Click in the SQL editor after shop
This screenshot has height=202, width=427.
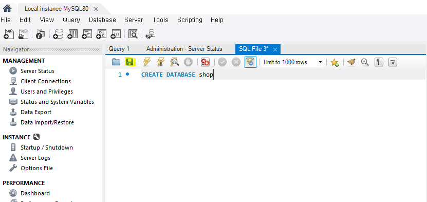(214, 75)
